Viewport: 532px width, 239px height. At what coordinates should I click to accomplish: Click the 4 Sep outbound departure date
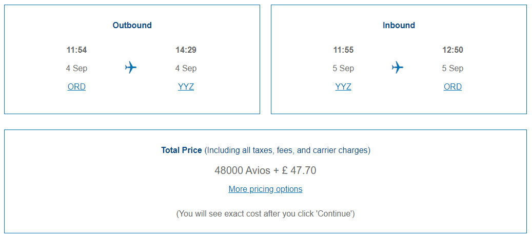[x=76, y=69]
